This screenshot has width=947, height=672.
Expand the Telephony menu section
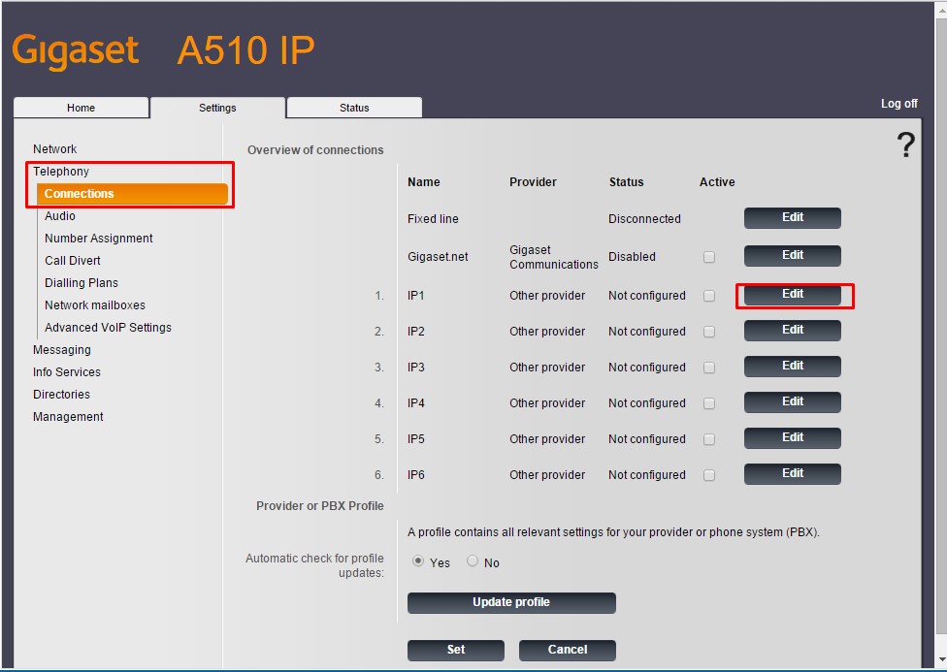click(x=61, y=172)
